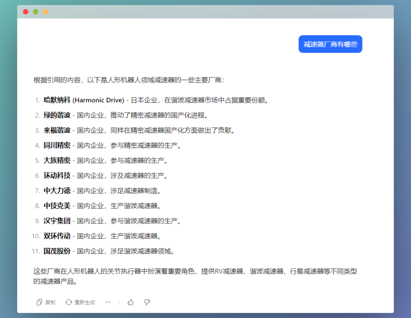Image resolution: width=411 pixels, height=318 pixels.
Task: Open the more options ... menu
Action: [108, 302]
